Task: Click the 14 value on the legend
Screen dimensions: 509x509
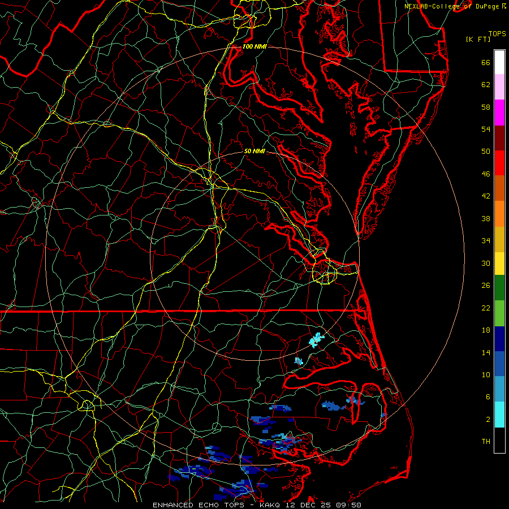Action: [x=486, y=352]
